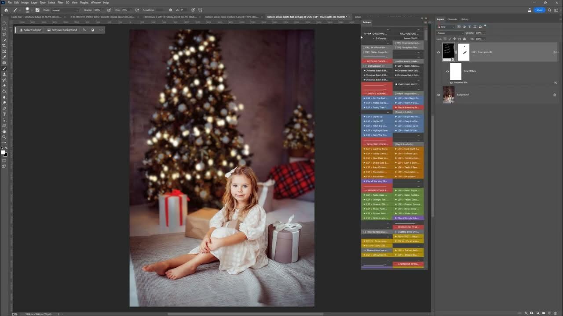This screenshot has width=563, height=316.
Task: Toggle pressure for size icon
Action: pyautogui.click(x=194, y=10)
